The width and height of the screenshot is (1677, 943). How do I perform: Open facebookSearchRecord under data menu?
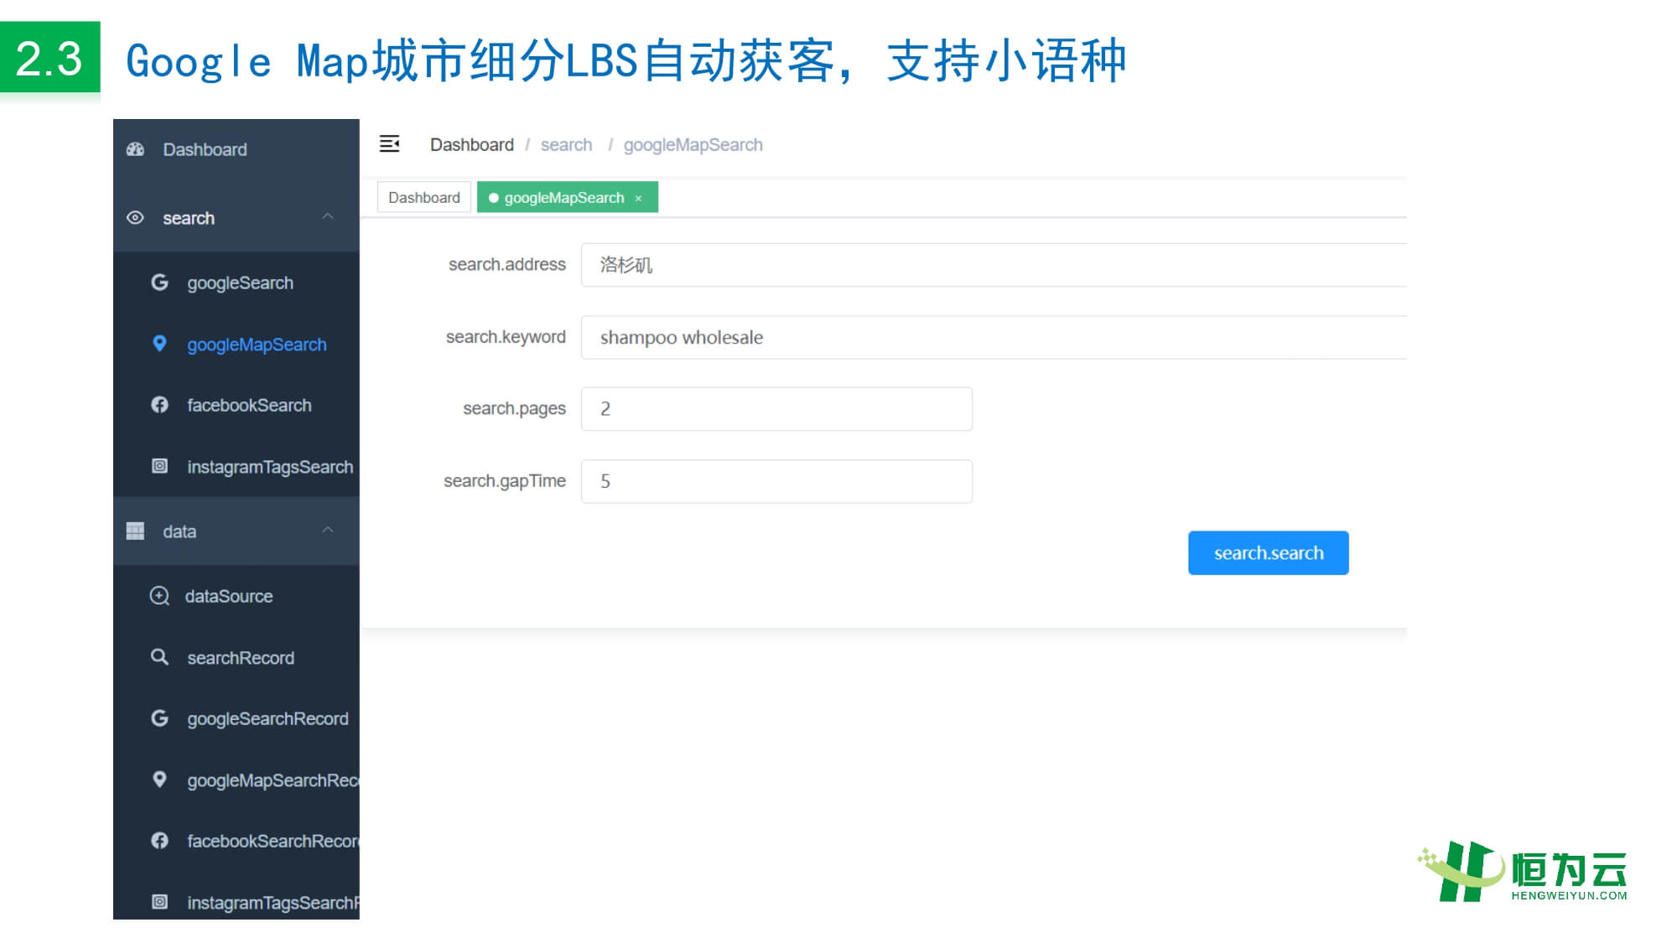236,842
